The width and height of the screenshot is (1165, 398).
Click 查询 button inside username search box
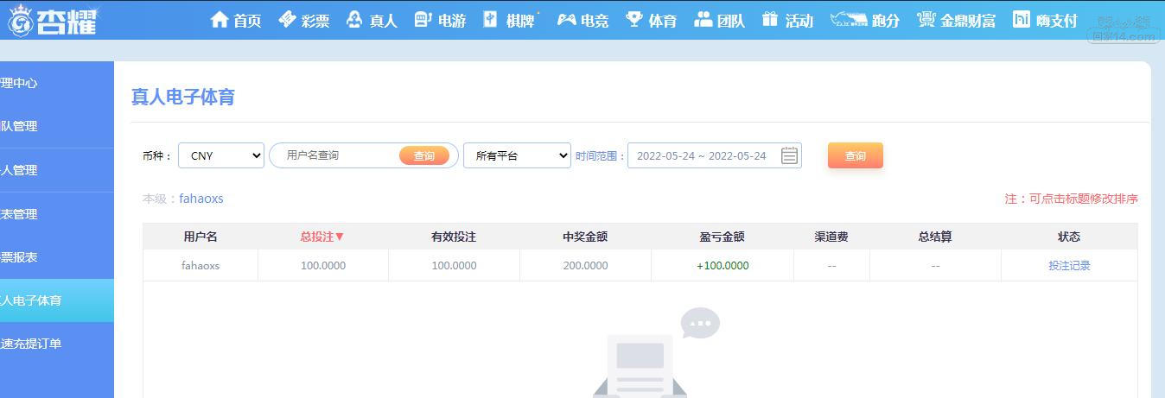[x=424, y=155]
